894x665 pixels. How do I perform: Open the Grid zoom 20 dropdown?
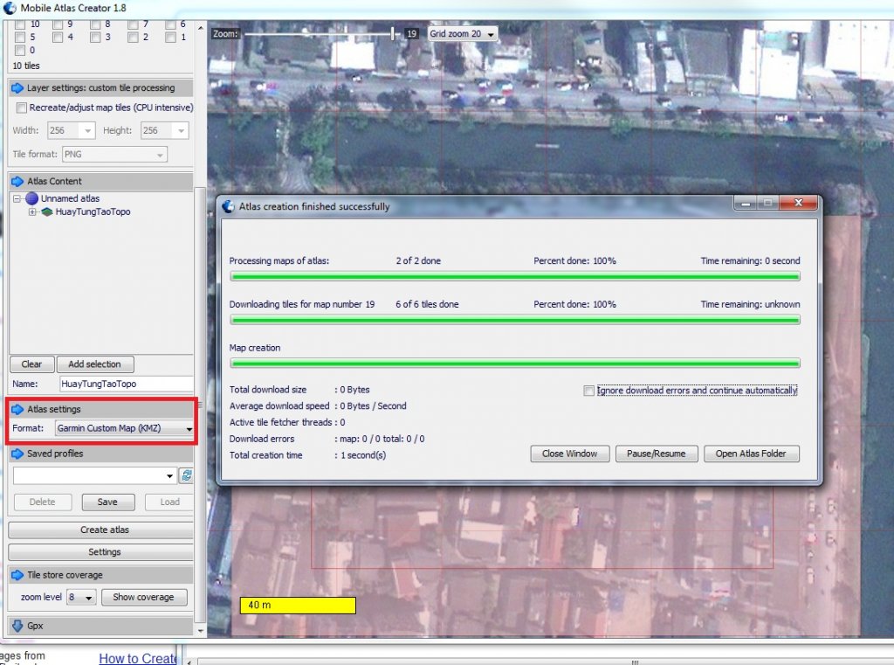tap(462, 34)
